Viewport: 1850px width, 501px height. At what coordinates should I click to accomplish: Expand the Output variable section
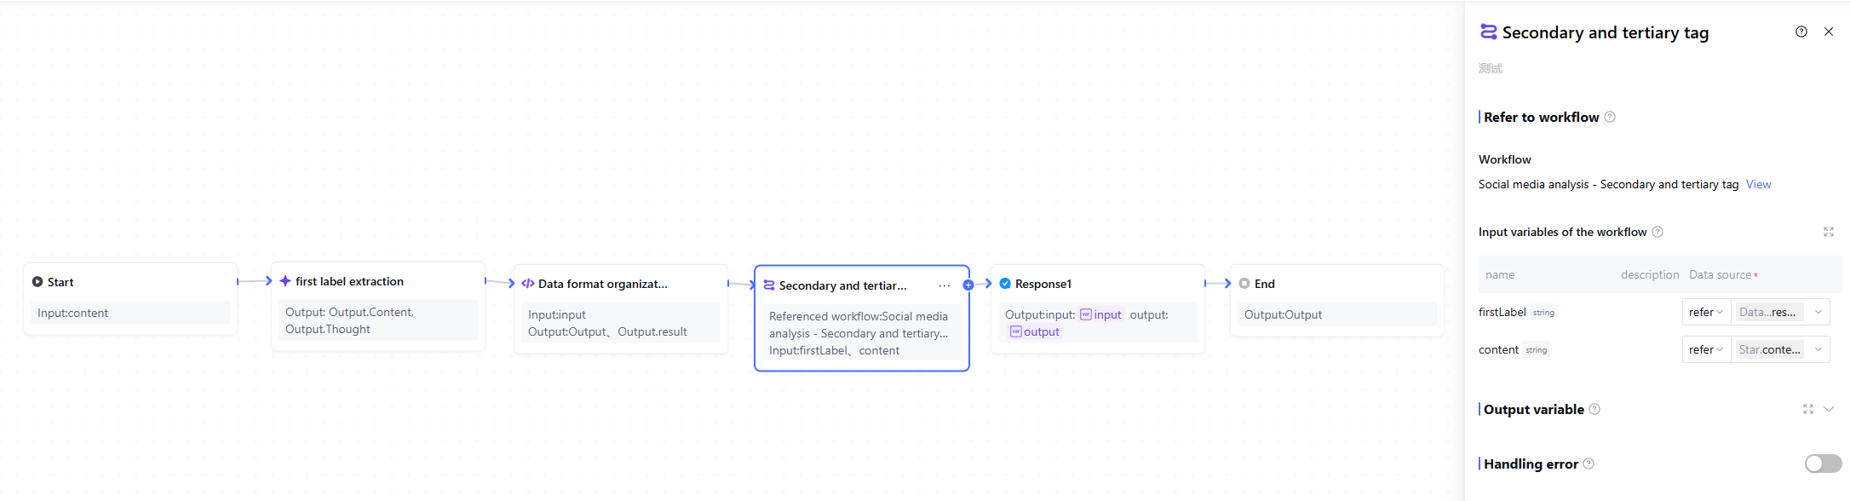pyautogui.click(x=1829, y=409)
